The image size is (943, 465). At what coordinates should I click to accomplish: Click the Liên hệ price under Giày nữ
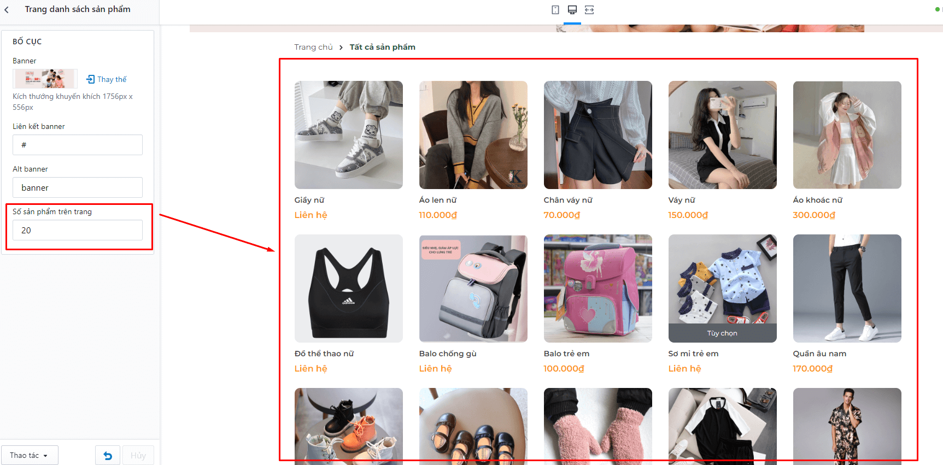point(311,215)
